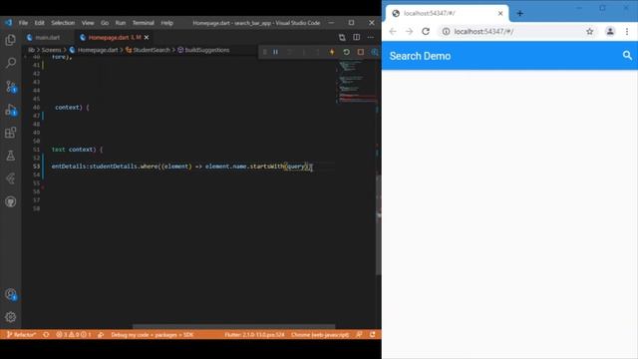
Task: Open the Go menu
Action: pyautogui.click(x=105, y=23)
